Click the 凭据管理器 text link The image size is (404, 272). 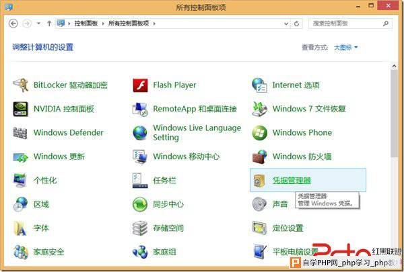pos(292,181)
